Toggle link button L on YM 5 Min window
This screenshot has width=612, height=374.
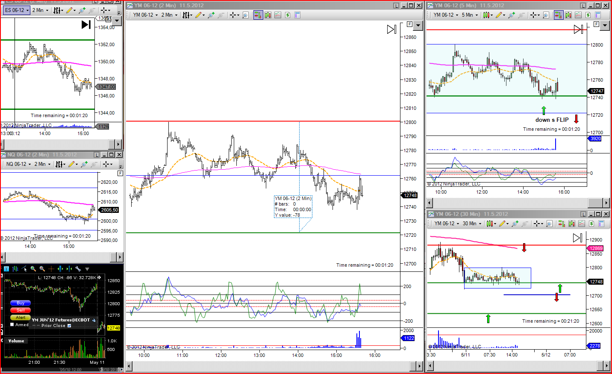(x=583, y=6)
